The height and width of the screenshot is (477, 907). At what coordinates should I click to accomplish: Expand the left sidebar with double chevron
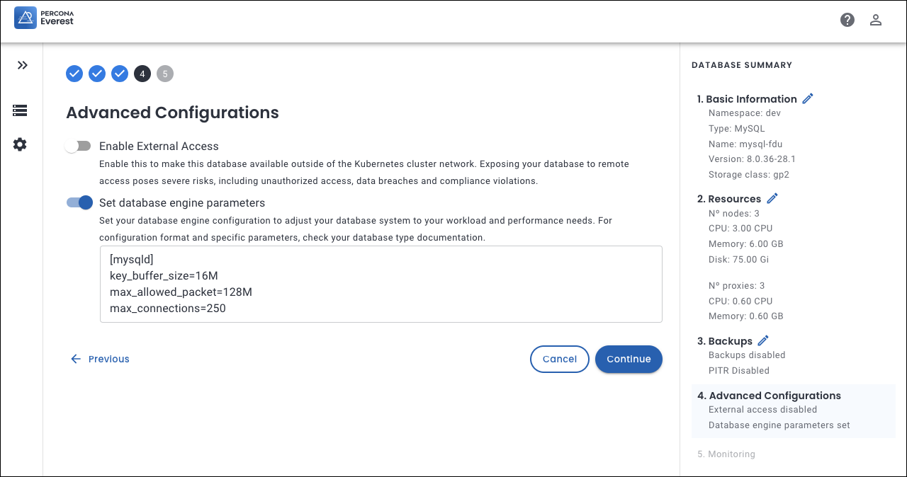point(23,65)
